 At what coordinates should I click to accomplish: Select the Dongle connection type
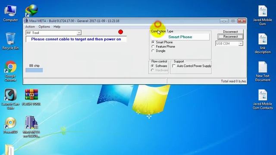click(153, 51)
